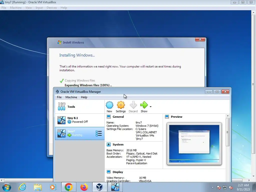
Task: Click tiny7 VM window scroll-left arrow
Action: [x=2, y=180]
